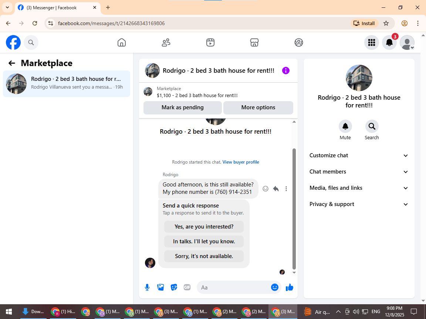This screenshot has height=319, width=426.
Task: Open the GIF picker icon
Action: tap(187, 287)
